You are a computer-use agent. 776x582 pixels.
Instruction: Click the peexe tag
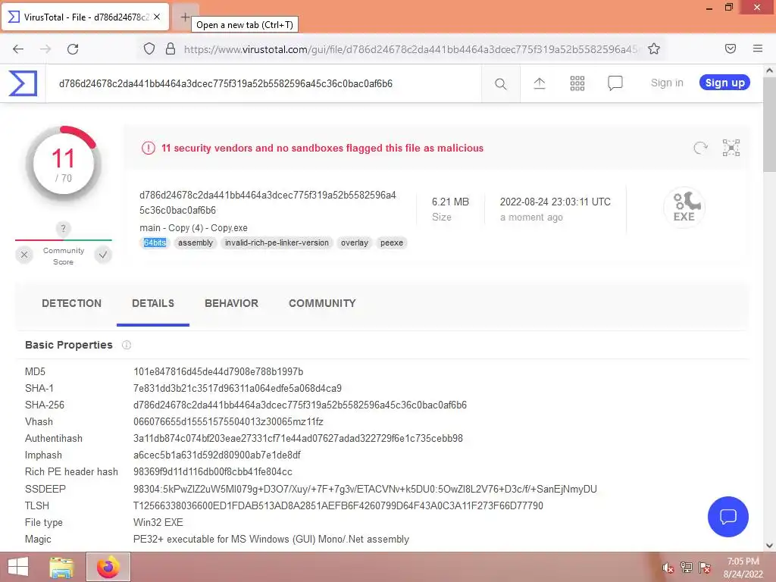[x=392, y=242]
